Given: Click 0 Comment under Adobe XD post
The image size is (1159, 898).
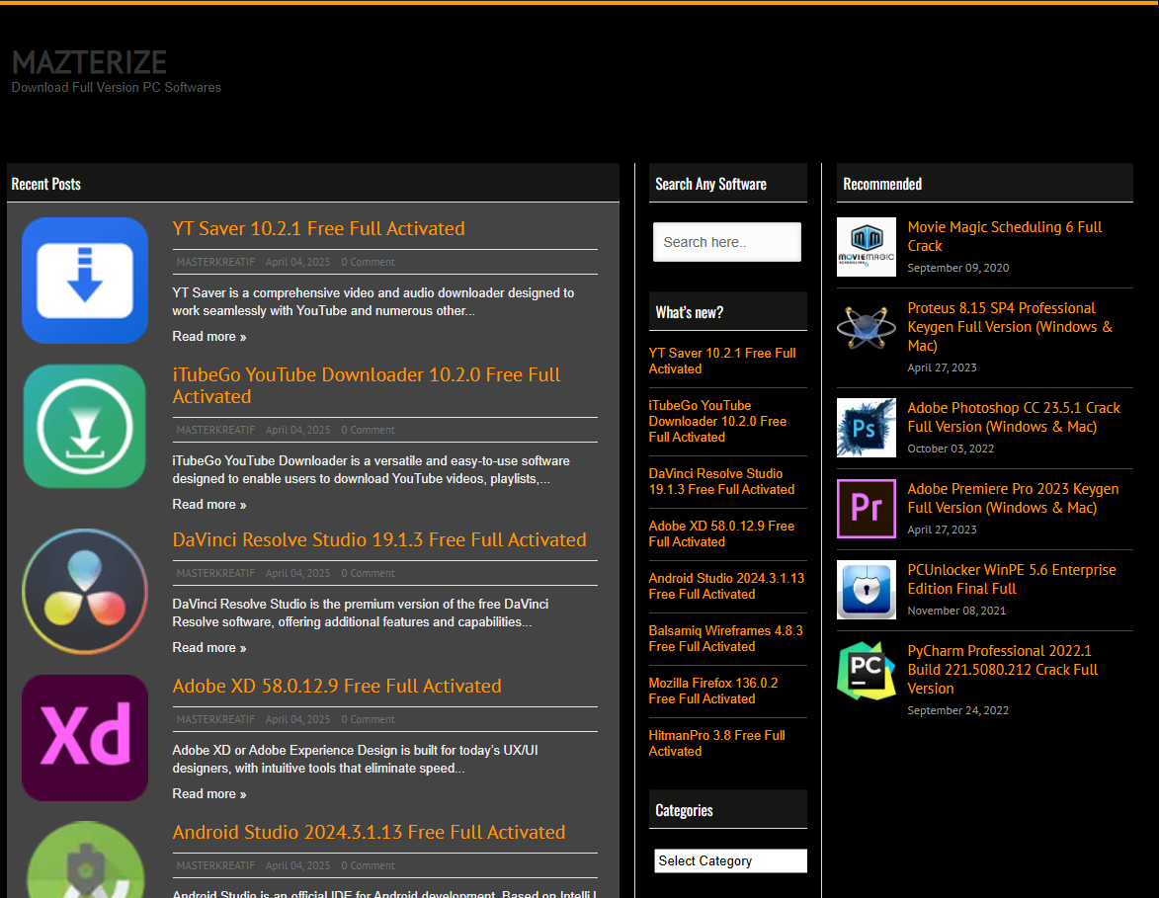Looking at the screenshot, I should 369,720.
